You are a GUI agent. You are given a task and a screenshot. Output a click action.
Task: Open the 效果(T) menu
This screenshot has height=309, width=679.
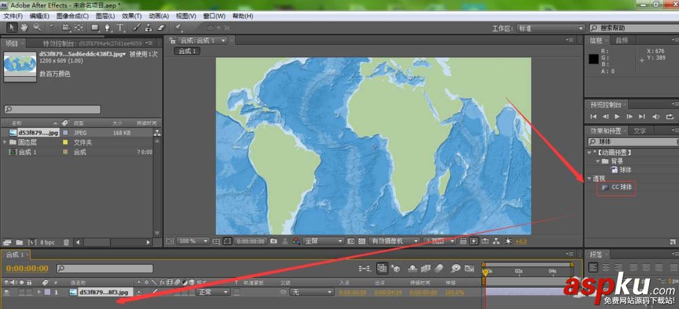click(132, 16)
